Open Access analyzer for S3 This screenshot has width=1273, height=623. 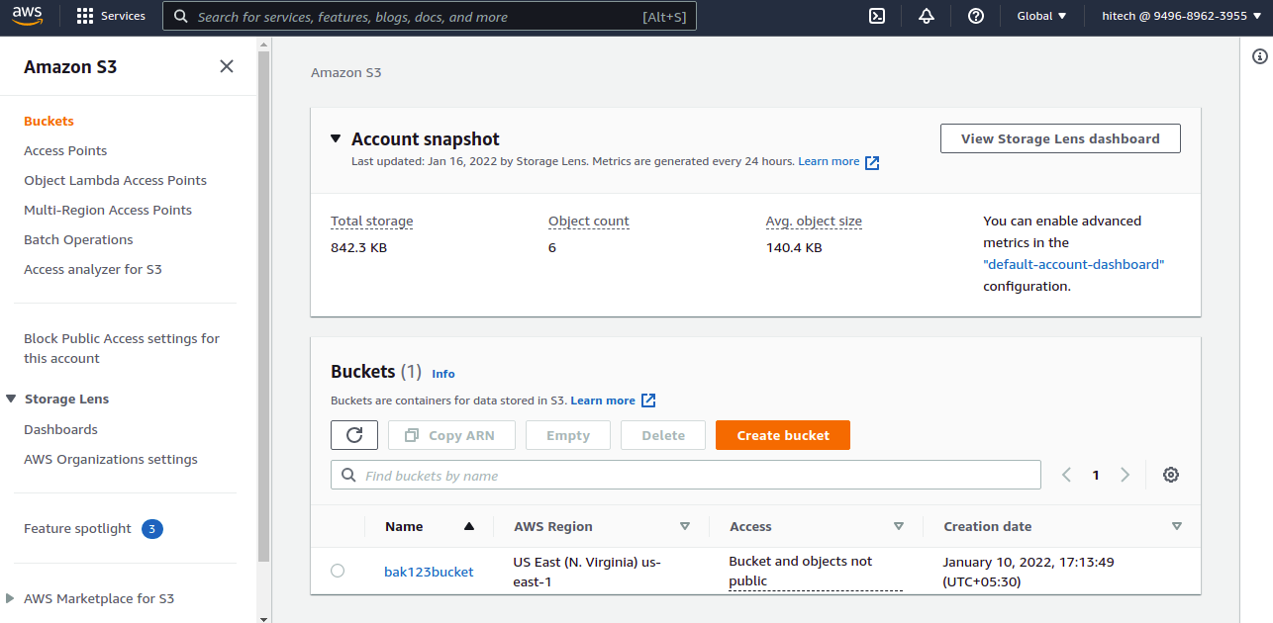point(93,269)
